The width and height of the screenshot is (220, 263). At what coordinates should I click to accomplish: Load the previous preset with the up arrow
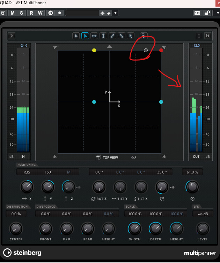(x=102, y=13)
